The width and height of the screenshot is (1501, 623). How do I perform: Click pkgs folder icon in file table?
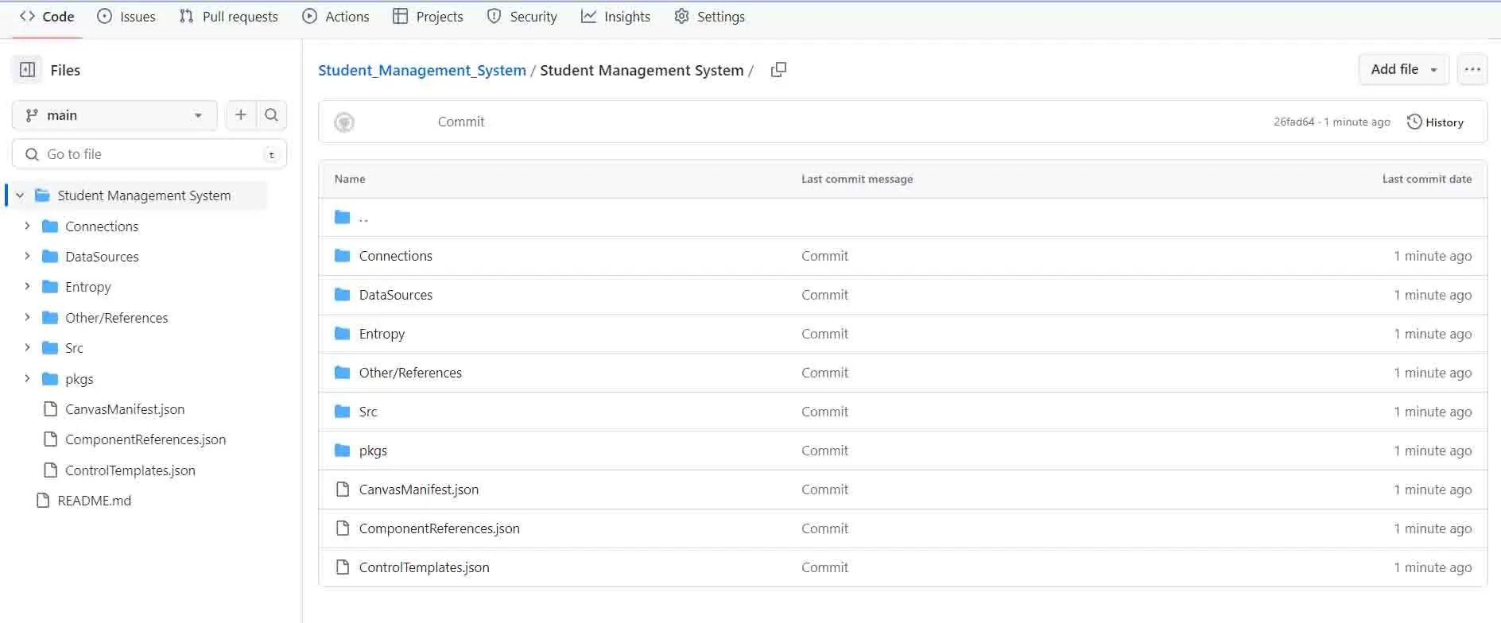343,451
